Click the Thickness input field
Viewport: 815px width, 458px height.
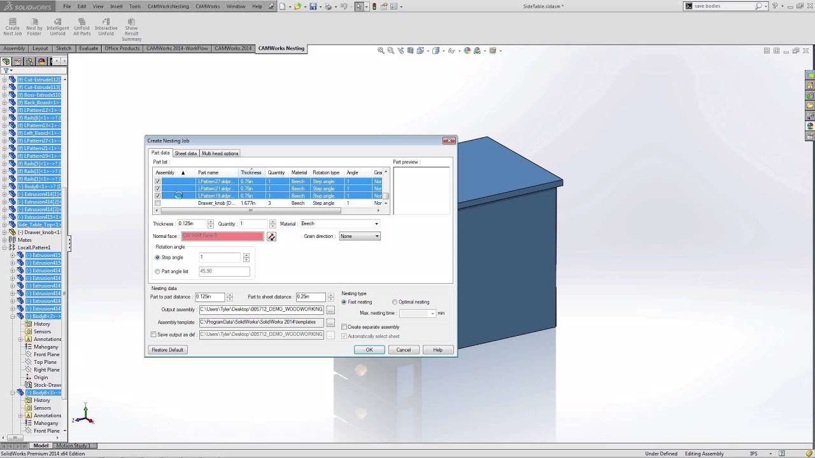[192, 224]
